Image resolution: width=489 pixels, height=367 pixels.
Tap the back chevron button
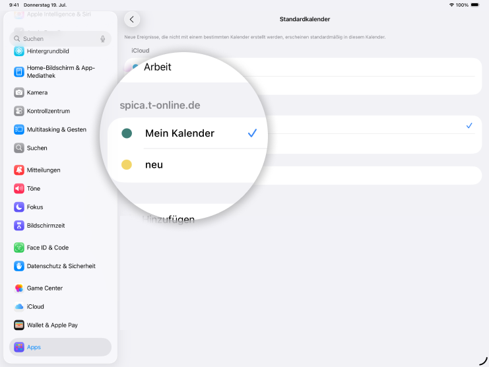[132, 20]
